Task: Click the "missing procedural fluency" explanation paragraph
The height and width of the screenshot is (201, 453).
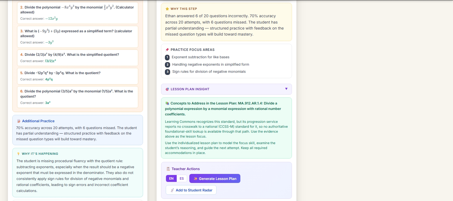Action: point(75,176)
